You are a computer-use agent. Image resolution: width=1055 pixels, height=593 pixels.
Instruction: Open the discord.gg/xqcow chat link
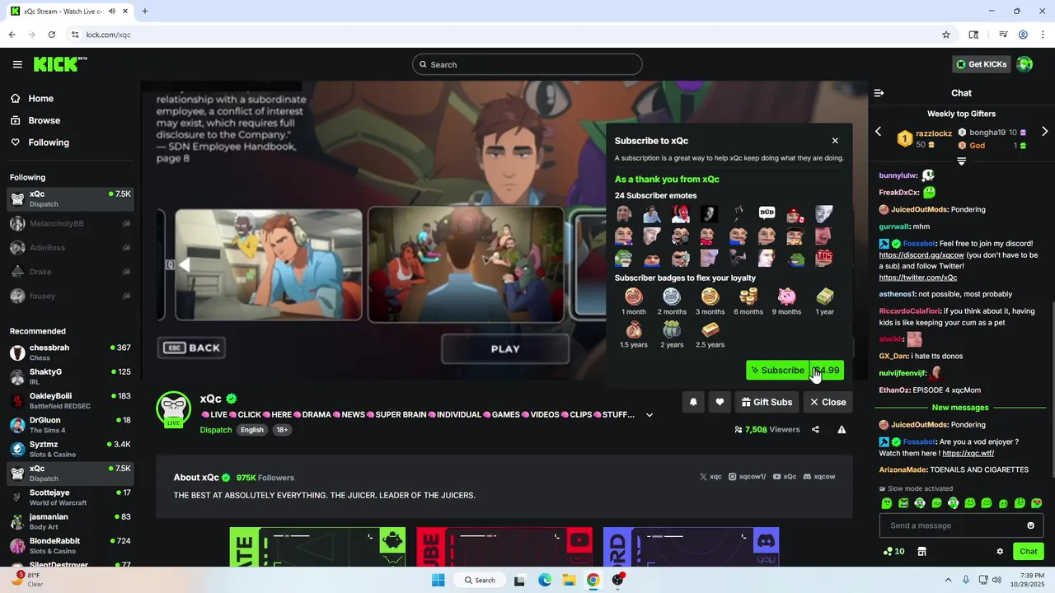tap(921, 255)
